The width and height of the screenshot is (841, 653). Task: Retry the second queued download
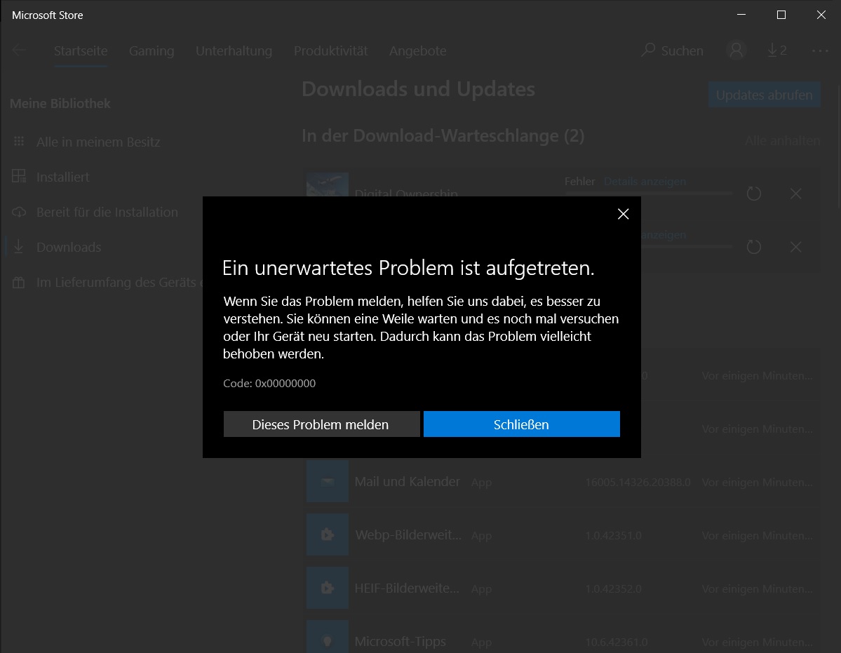[x=753, y=247]
